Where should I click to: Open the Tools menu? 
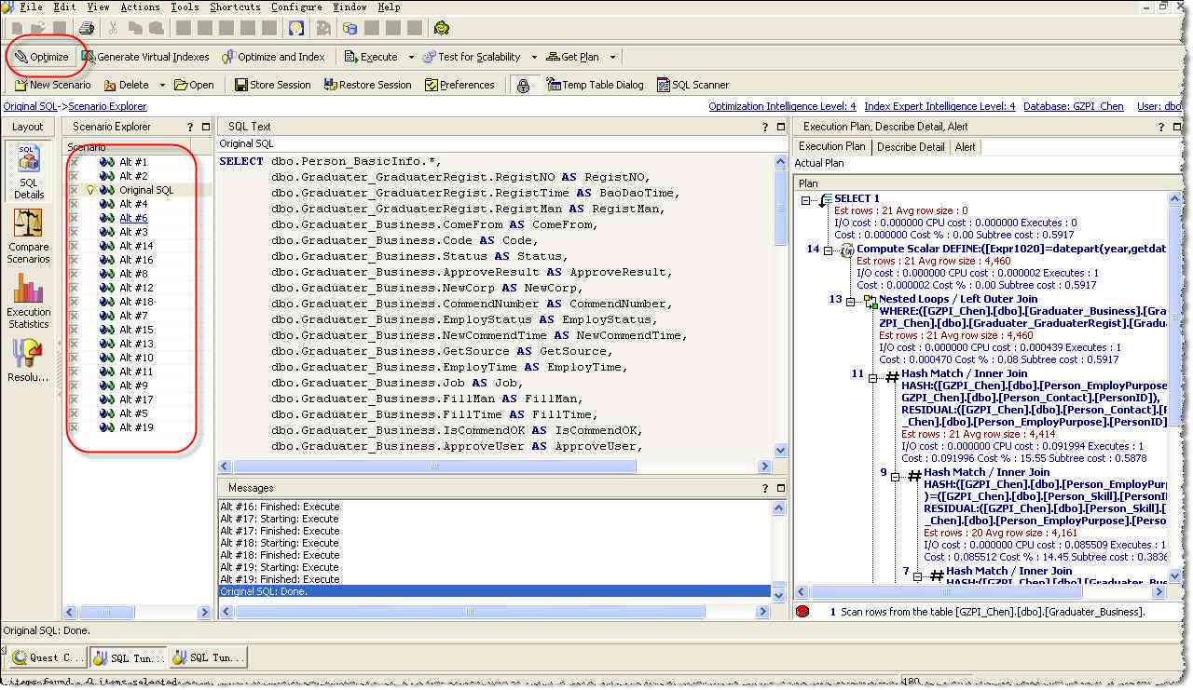(x=185, y=7)
